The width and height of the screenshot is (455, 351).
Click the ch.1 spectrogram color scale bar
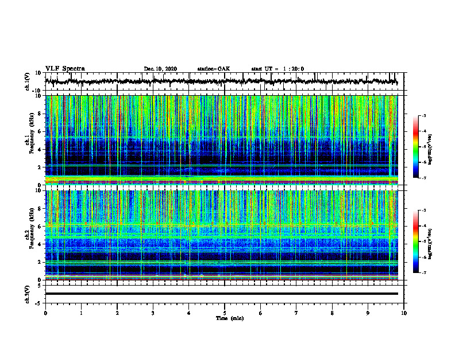[x=415, y=147]
